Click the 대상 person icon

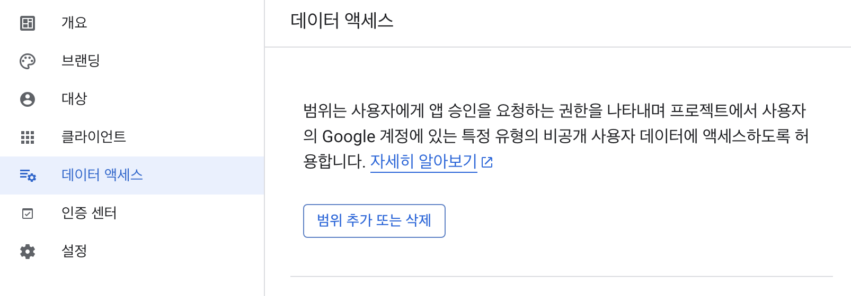point(28,99)
